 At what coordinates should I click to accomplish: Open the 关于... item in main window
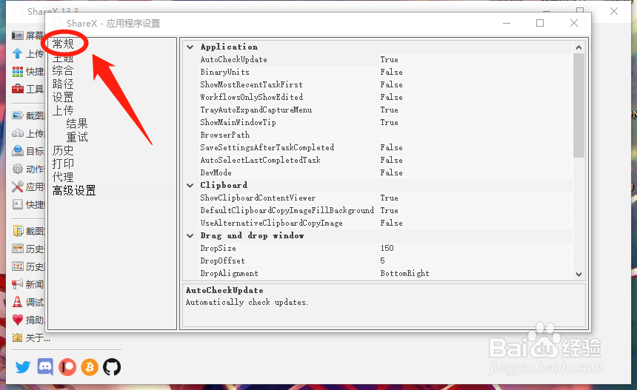click(39, 337)
